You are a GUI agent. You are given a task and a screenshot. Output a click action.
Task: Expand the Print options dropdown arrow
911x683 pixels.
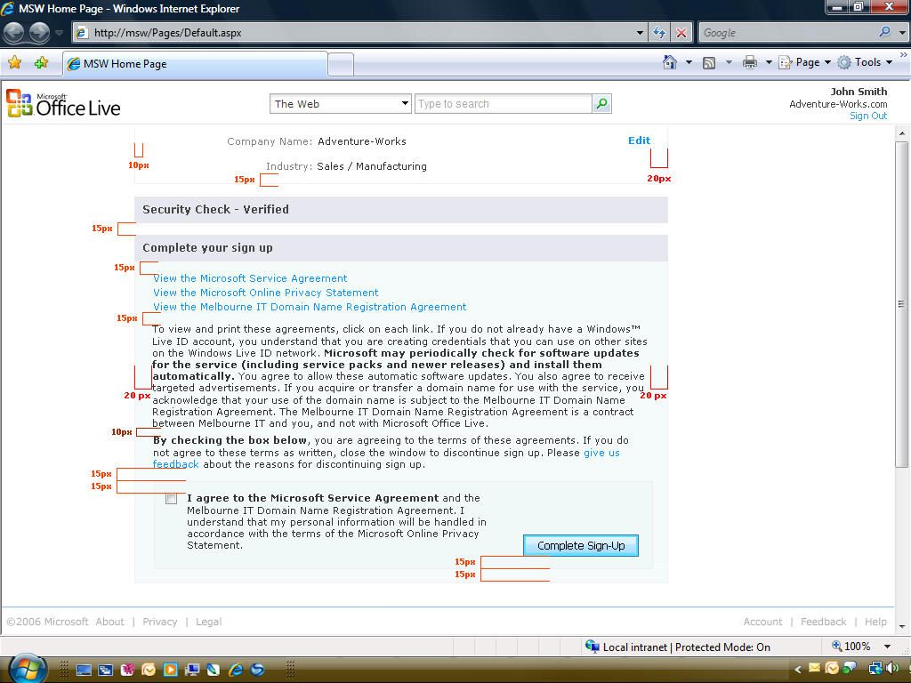click(769, 62)
